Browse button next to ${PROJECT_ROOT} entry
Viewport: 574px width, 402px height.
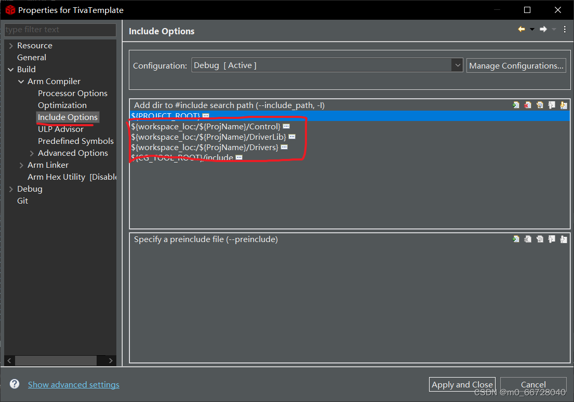click(x=206, y=116)
